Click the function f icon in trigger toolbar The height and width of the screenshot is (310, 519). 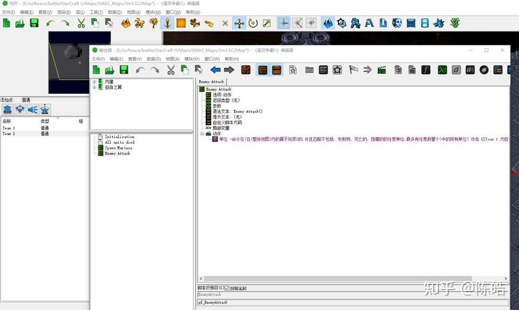coord(426,70)
